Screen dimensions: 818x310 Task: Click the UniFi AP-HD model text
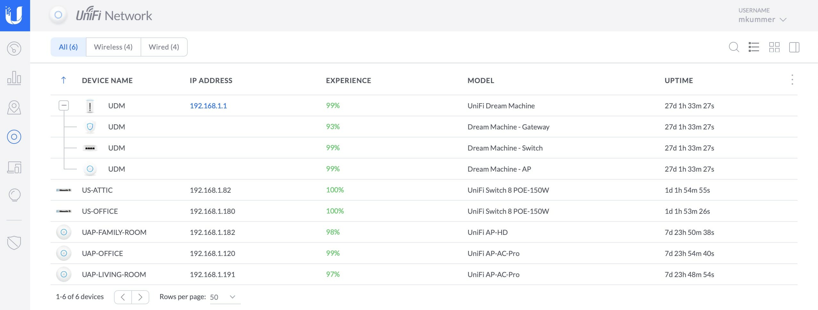(487, 232)
